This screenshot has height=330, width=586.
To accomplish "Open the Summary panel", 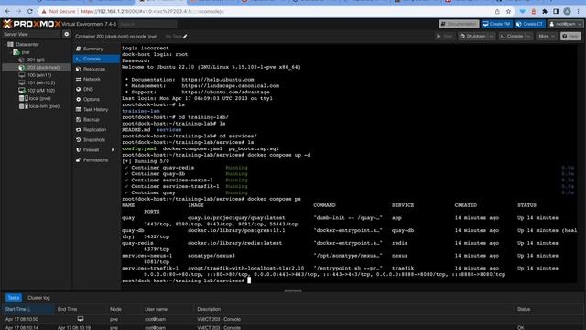I will (96, 49).
